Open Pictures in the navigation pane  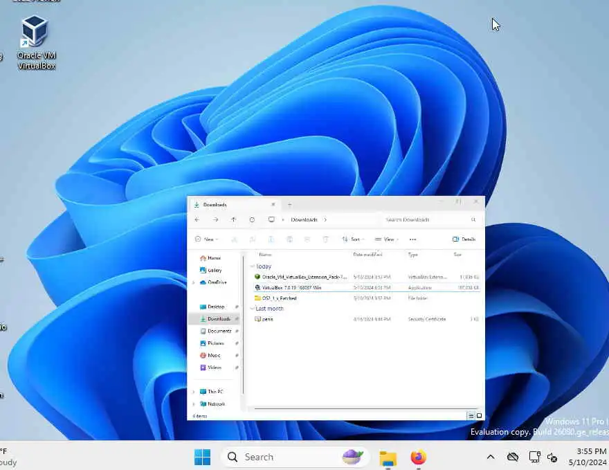pos(212,343)
